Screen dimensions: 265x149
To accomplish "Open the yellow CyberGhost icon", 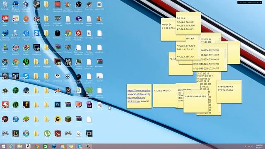I will pos(58,119).
